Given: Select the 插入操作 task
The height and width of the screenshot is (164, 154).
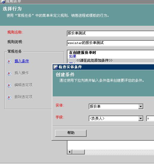Looking at the screenshot, I should pyautogui.click(x=22, y=73).
